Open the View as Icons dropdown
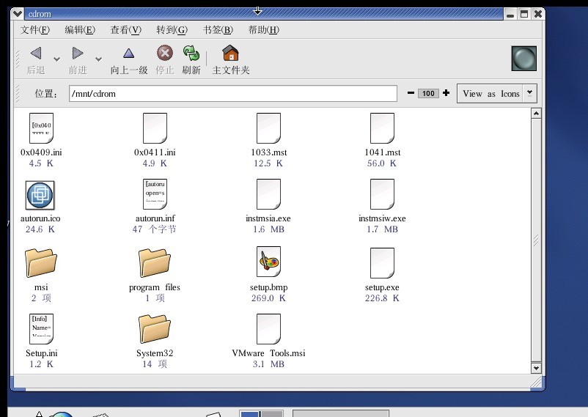Viewport: 588px width, 417px height. [x=496, y=94]
